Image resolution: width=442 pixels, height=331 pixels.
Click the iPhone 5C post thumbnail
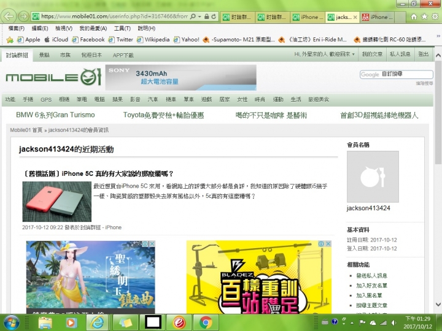pos(57,202)
